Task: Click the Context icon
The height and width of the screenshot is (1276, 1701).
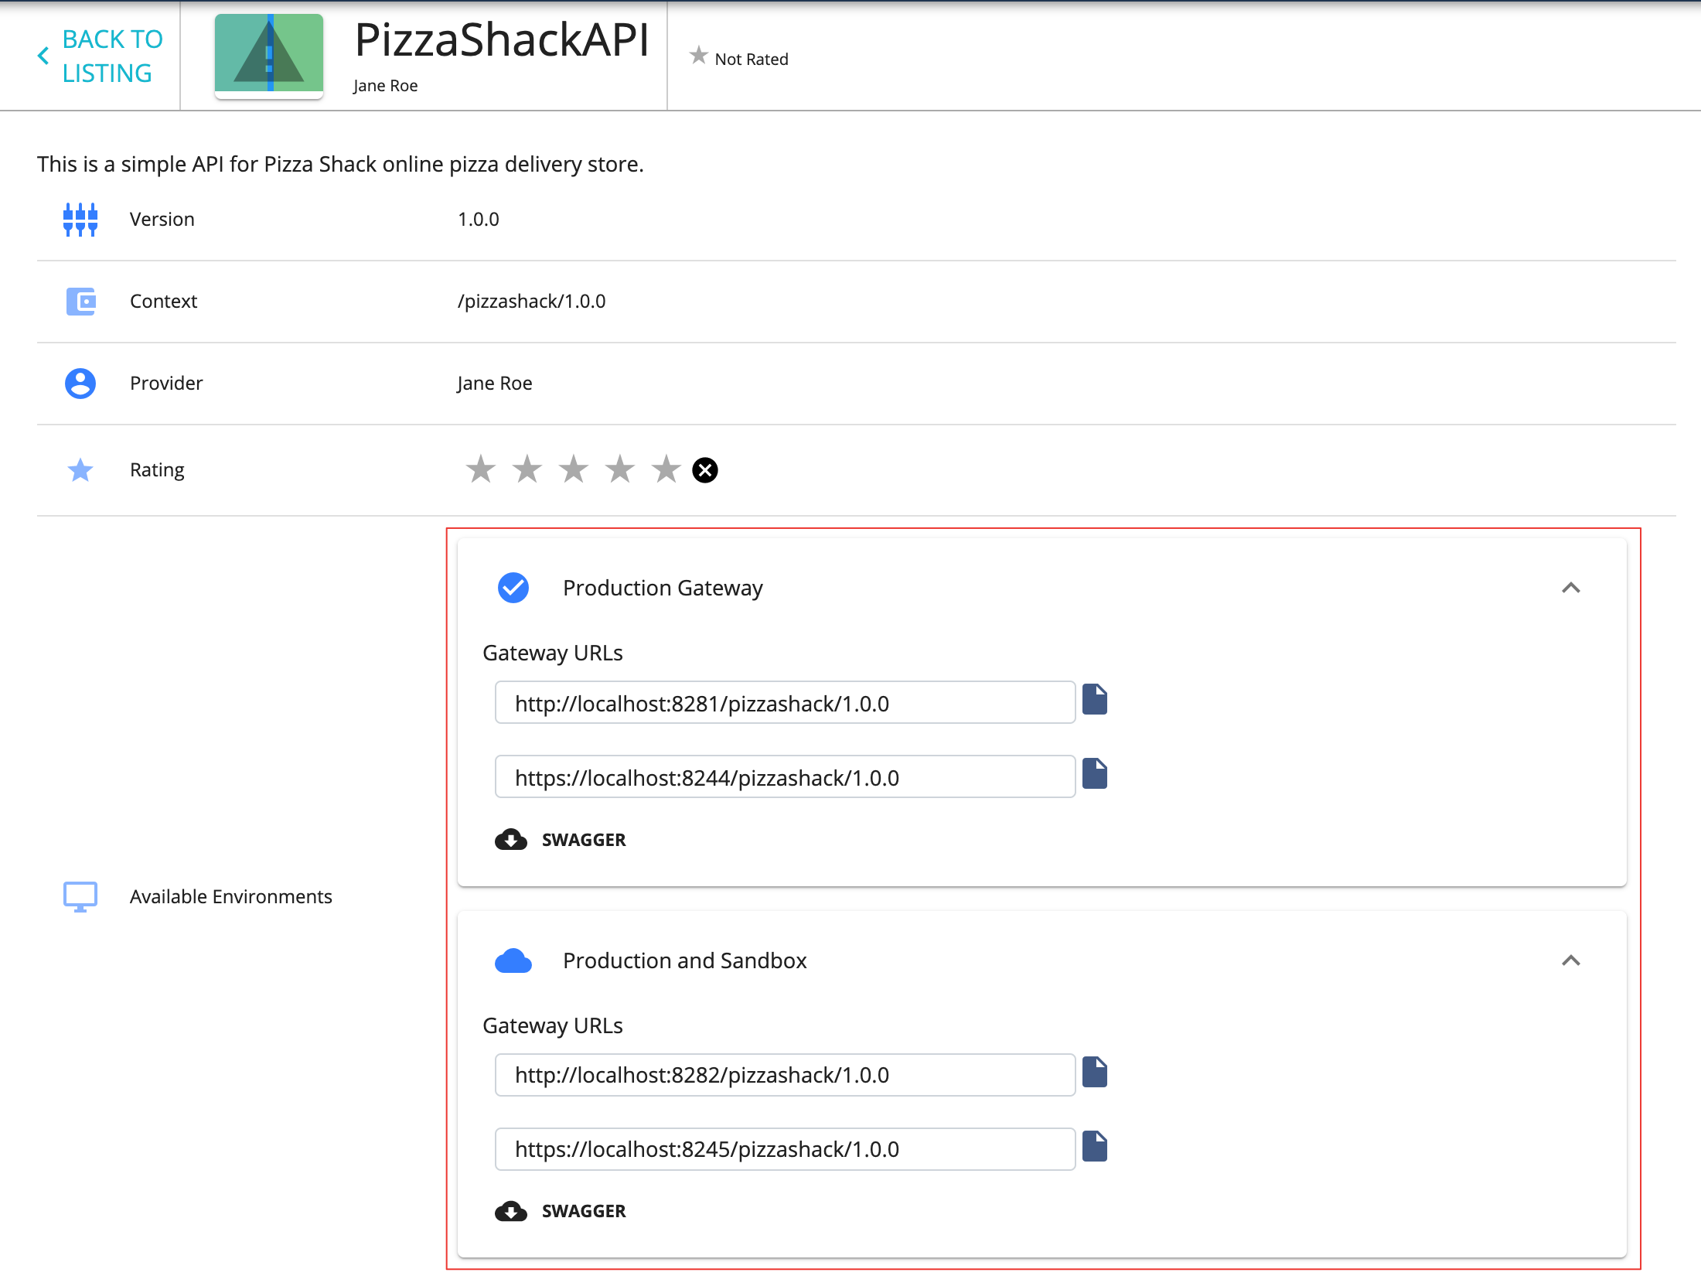Action: pyautogui.click(x=80, y=302)
